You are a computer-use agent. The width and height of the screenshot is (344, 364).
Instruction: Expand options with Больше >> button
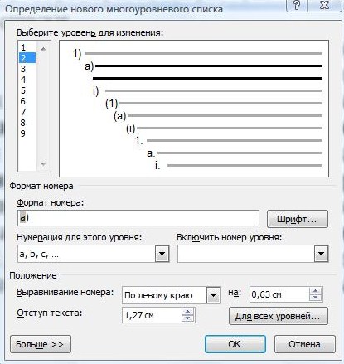tap(41, 344)
